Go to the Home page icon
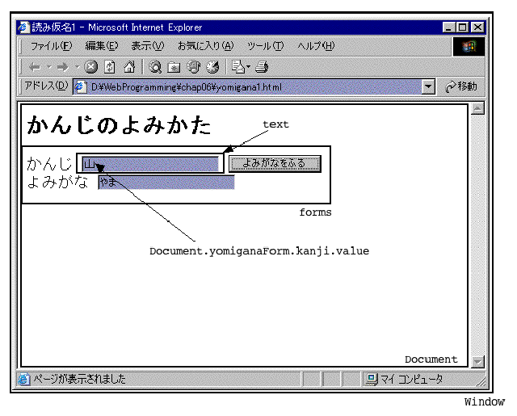Viewport: 517px width, 416px height. 128,67
